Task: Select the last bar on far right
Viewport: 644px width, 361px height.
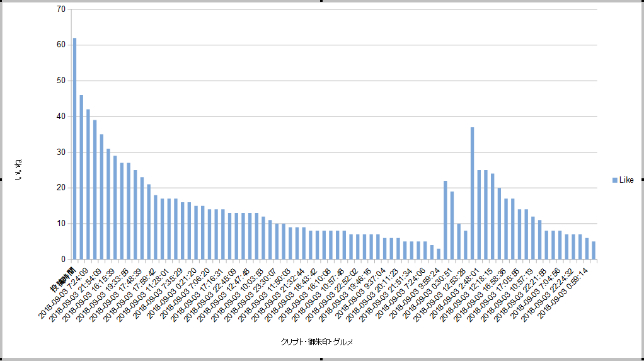Action: point(594,250)
